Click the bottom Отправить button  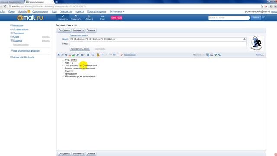pyautogui.click(x=64, y=154)
